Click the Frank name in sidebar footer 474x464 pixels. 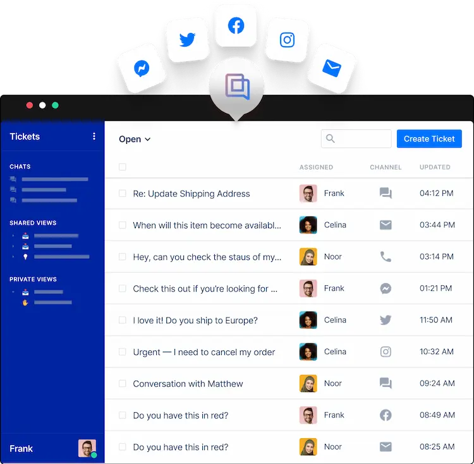pyautogui.click(x=21, y=449)
